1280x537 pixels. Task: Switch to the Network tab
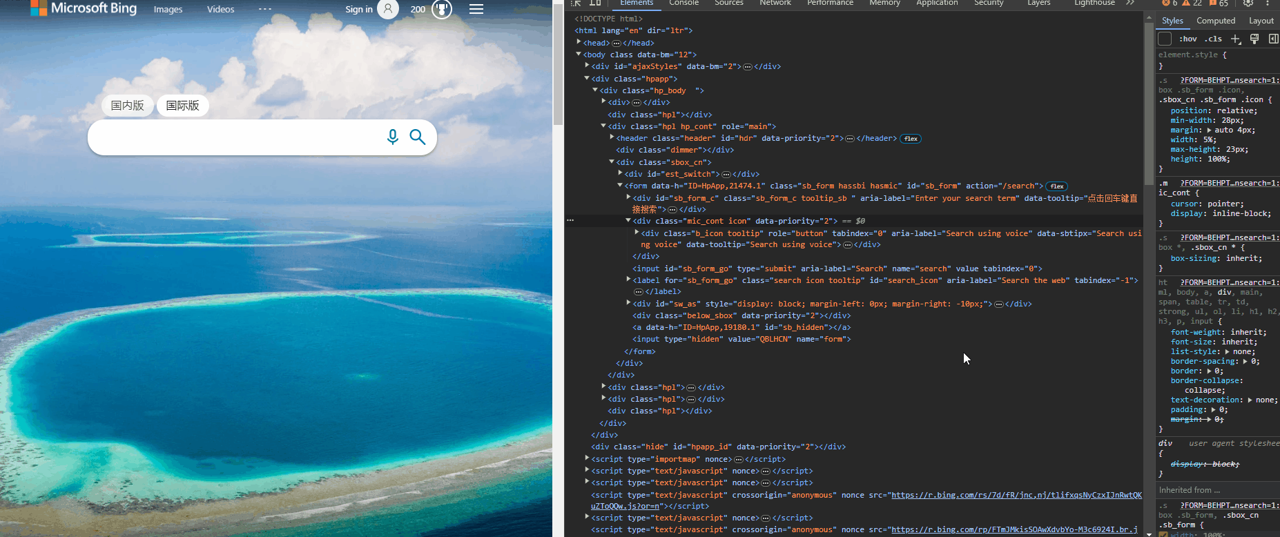pos(775,3)
